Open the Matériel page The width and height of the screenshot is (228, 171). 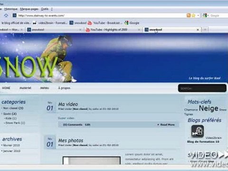(25, 88)
